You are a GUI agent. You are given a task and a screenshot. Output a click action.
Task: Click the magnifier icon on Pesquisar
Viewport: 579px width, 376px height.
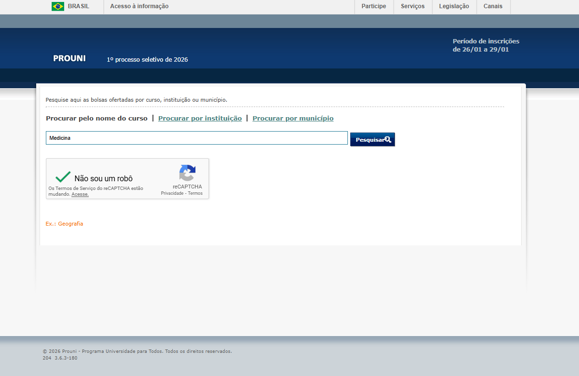pyautogui.click(x=387, y=139)
